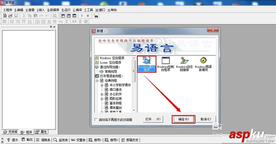Open the H.帮助 menu
This screenshot has width=276, height=144.
click(112, 10)
